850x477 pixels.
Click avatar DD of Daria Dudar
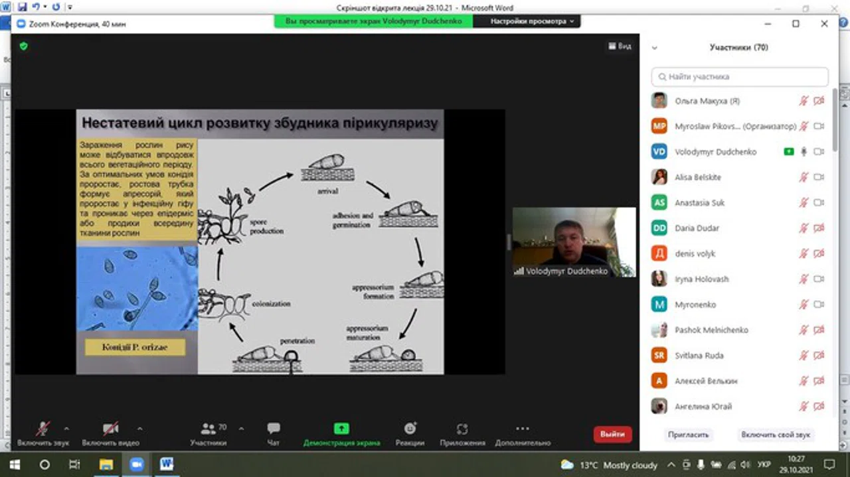659,228
